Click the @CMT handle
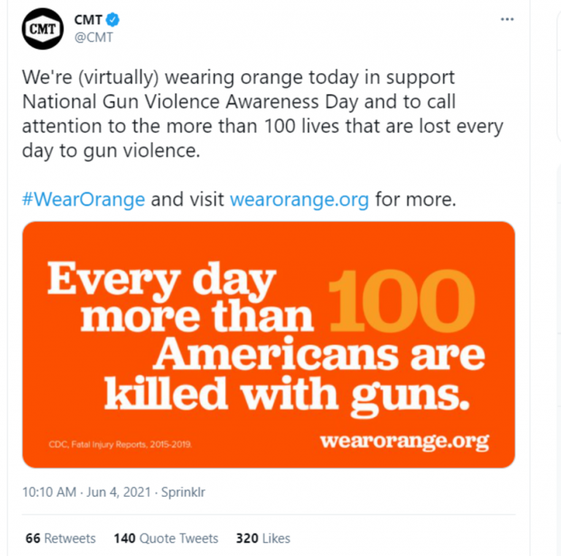Image resolution: width=561 pixels, height=556 pixels. [93, 37]
